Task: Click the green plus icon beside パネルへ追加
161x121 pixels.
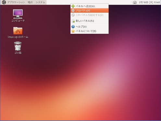Action: (x=73, y=6)
